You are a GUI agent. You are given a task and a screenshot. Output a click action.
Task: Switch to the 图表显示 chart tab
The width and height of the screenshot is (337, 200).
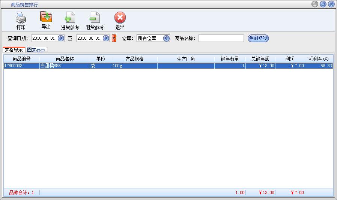[x=36, y=50]
